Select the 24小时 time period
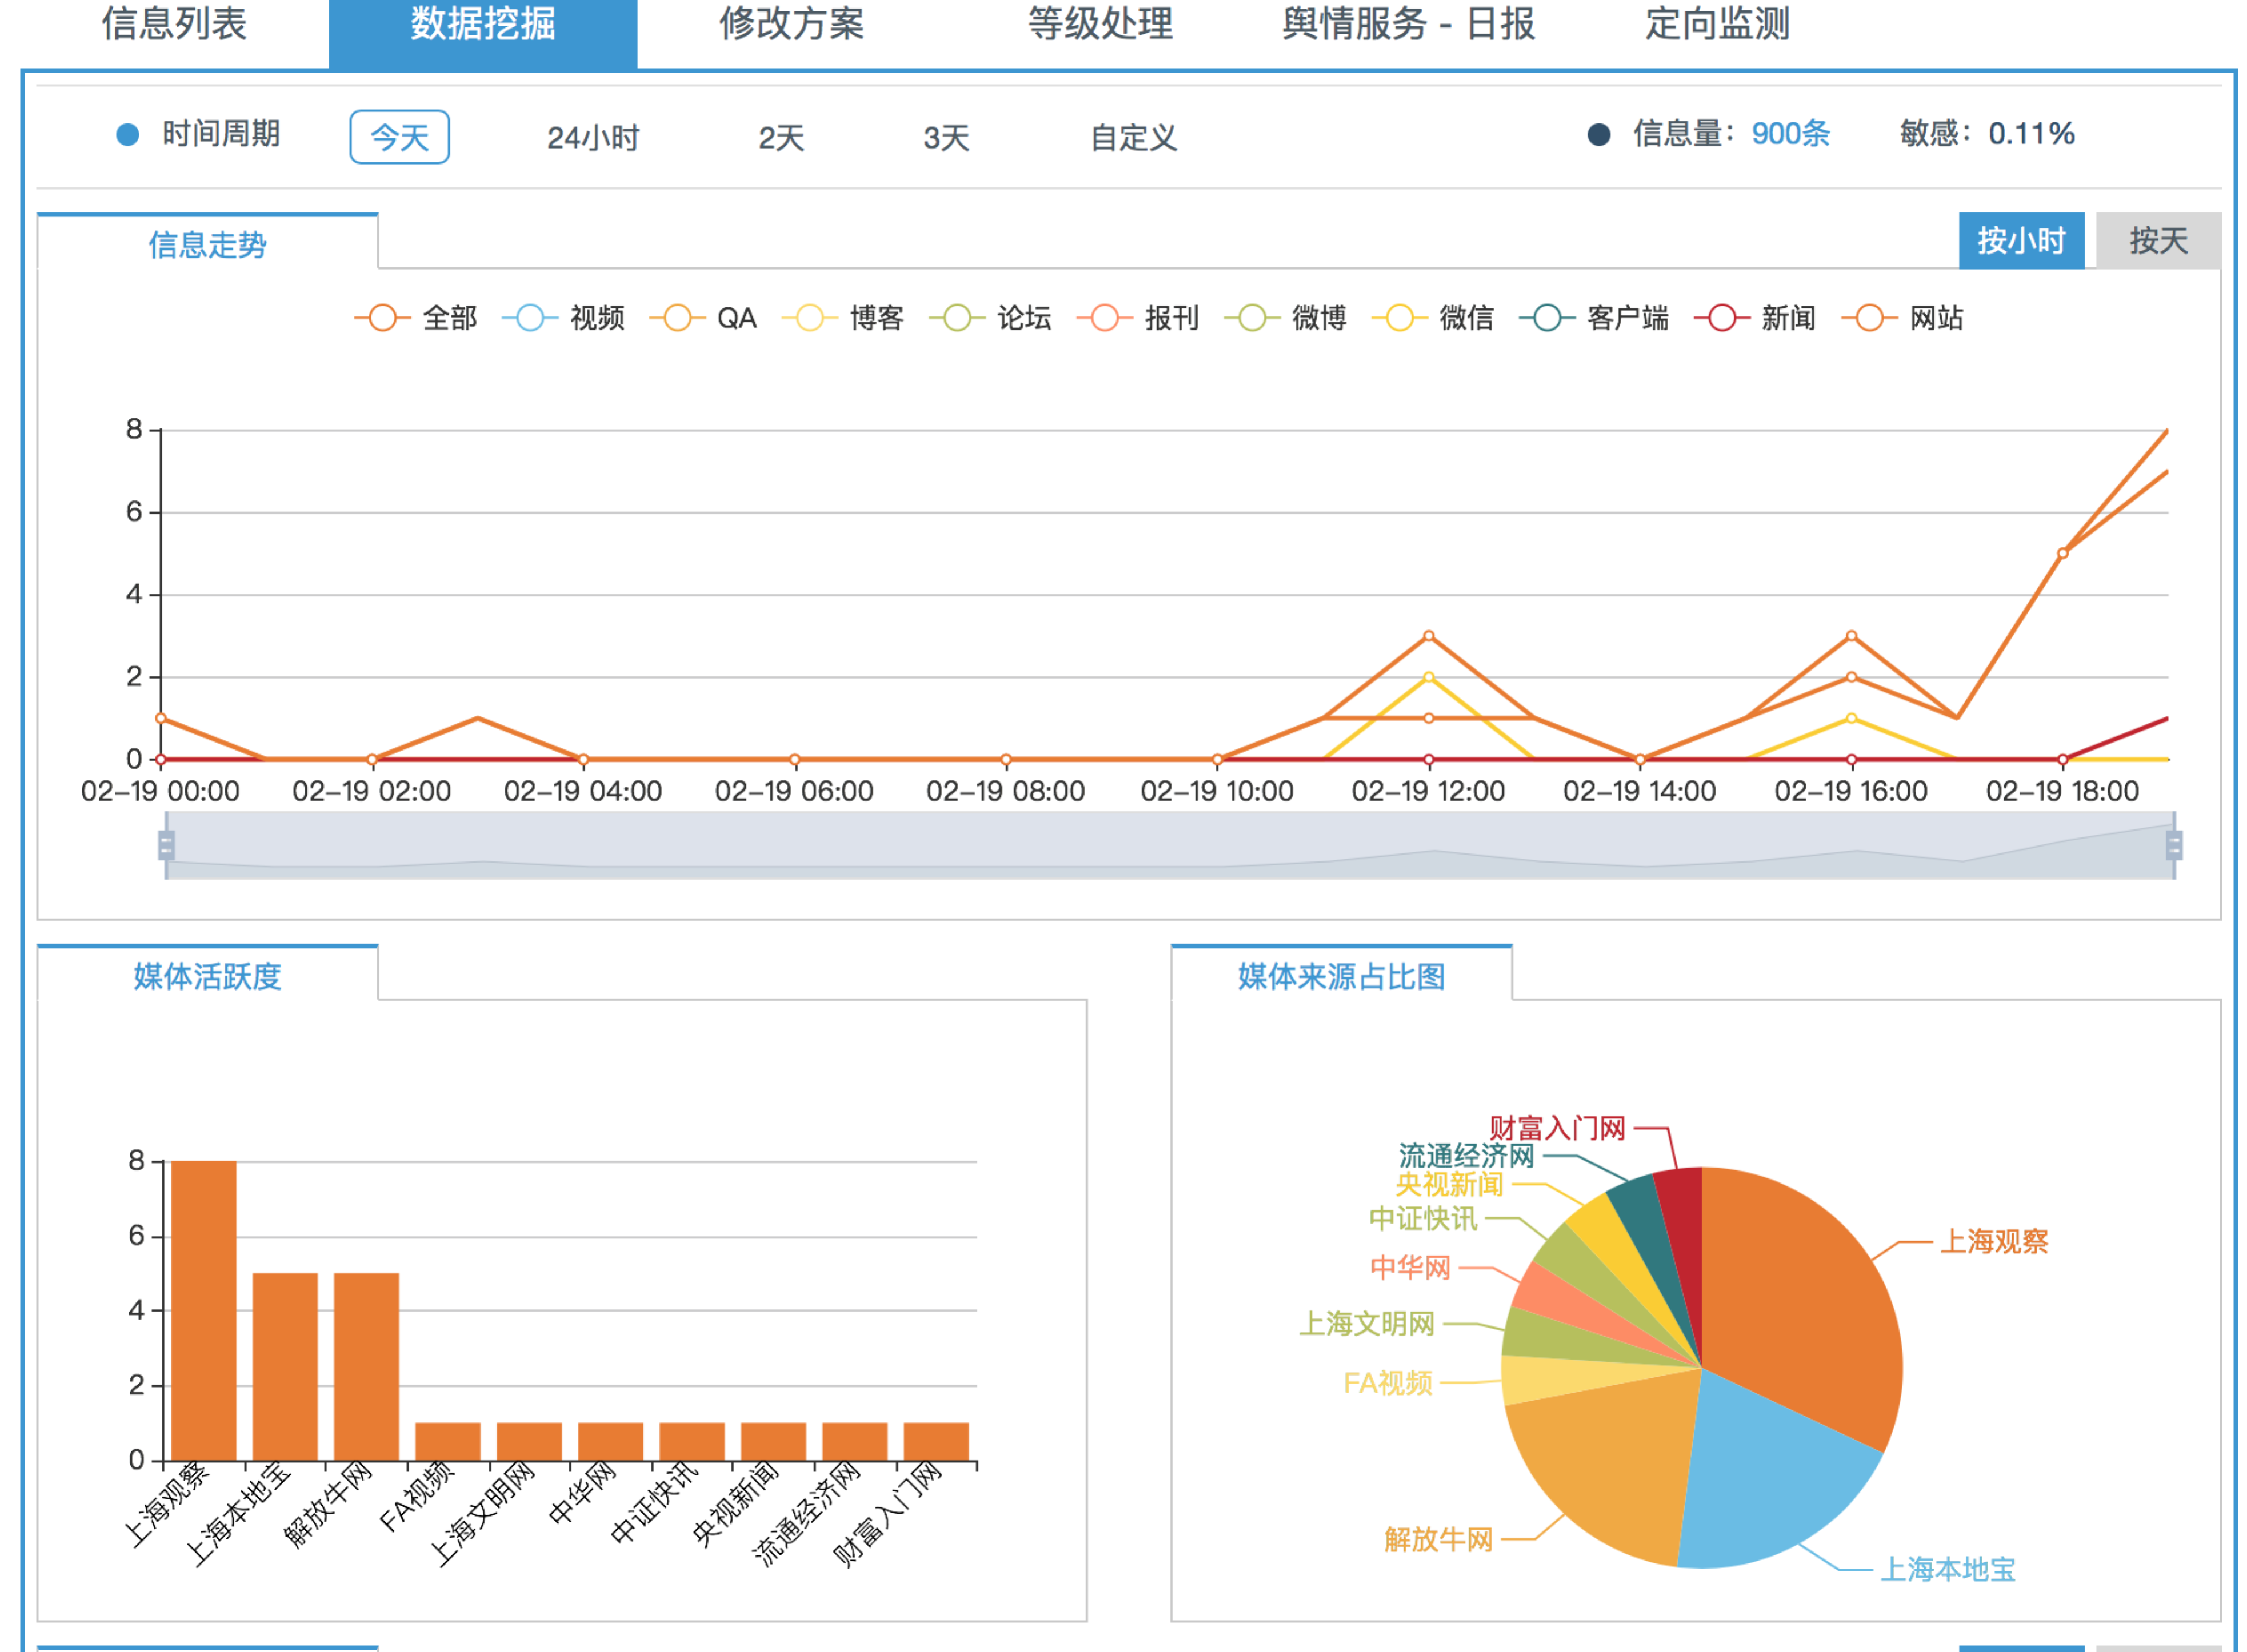The image size is (2247, 1652). click(592, 137)
